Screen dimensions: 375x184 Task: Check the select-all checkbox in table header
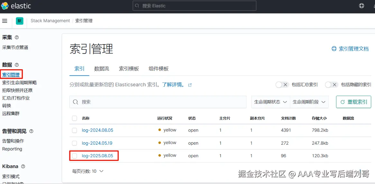75,118
